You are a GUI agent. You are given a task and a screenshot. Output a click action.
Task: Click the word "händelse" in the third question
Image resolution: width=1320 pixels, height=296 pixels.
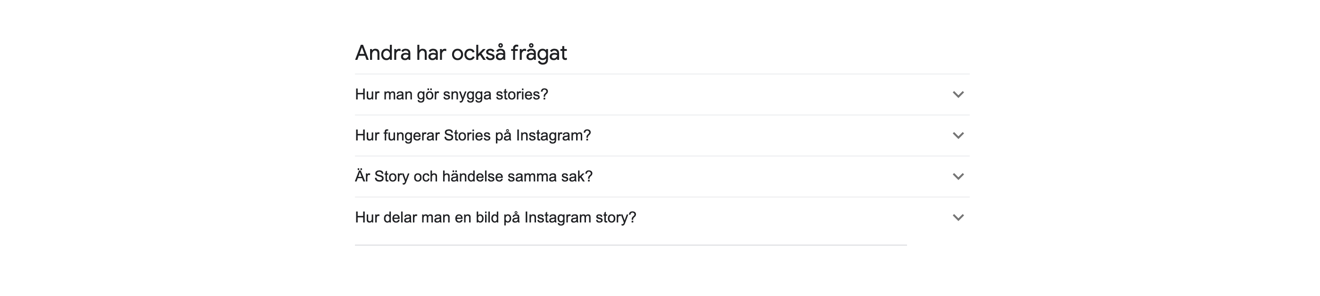[x=472, y=177]
